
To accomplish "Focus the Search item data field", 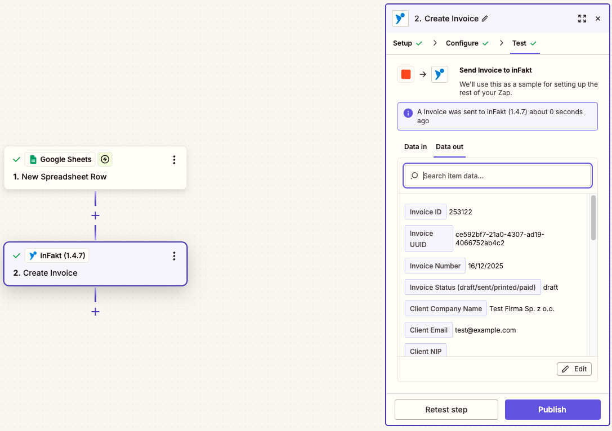I will coord(498,176).
